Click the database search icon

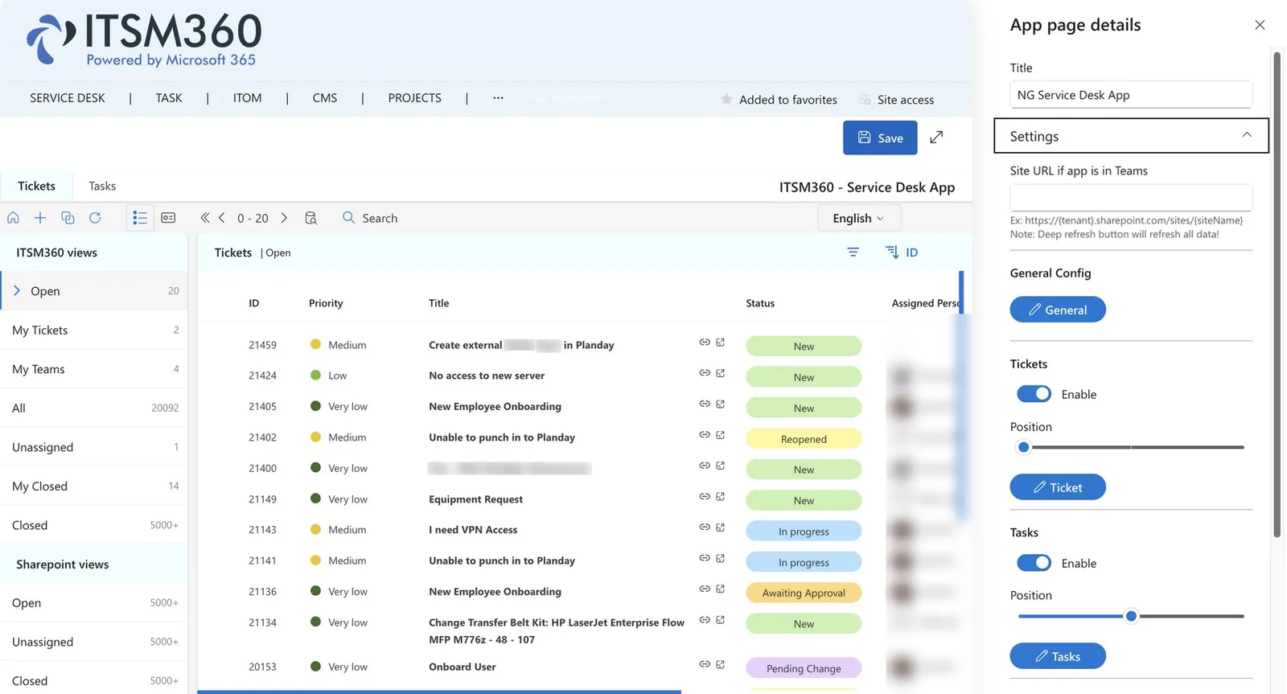tap(311, 218)
